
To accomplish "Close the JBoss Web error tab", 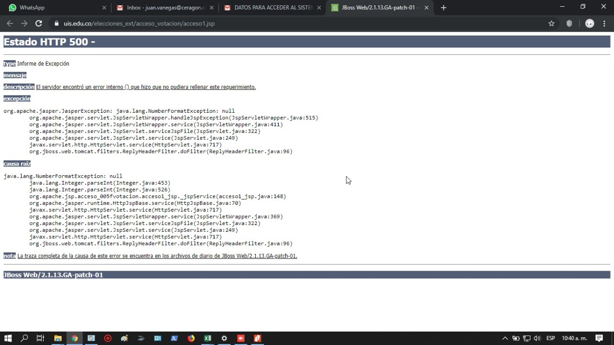I will [426, 8].
